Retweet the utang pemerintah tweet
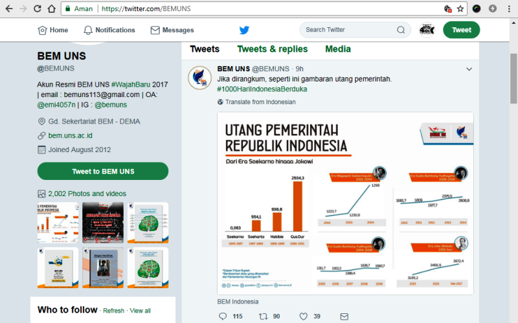The width and height of the screenshot is (518, 323). 264,316
